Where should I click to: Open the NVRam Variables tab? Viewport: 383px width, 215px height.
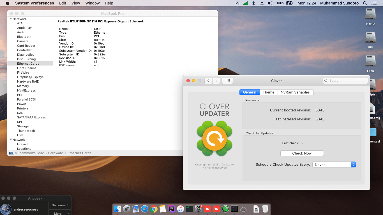295,92
